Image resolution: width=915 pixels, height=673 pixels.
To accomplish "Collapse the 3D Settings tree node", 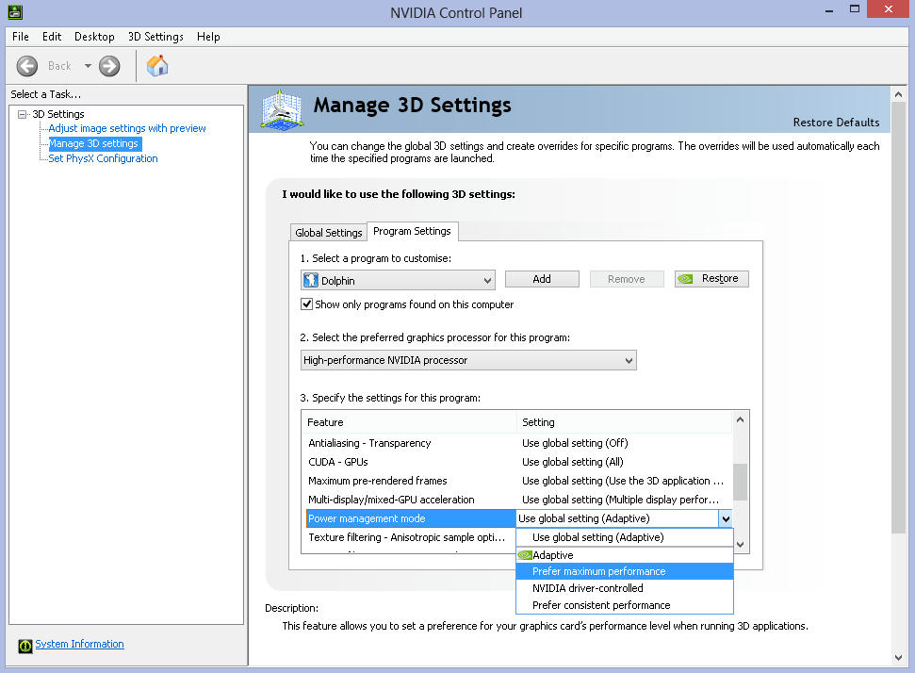I will click(23, 114).
